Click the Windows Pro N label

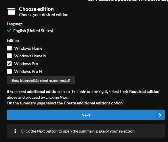tap(28, 71)
